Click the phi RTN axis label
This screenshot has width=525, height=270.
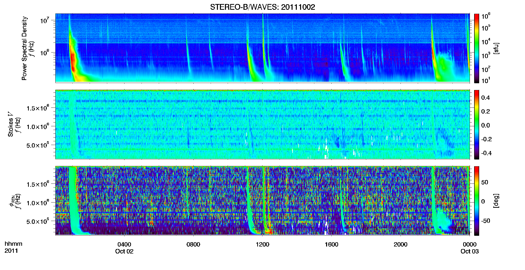(12, 201)
